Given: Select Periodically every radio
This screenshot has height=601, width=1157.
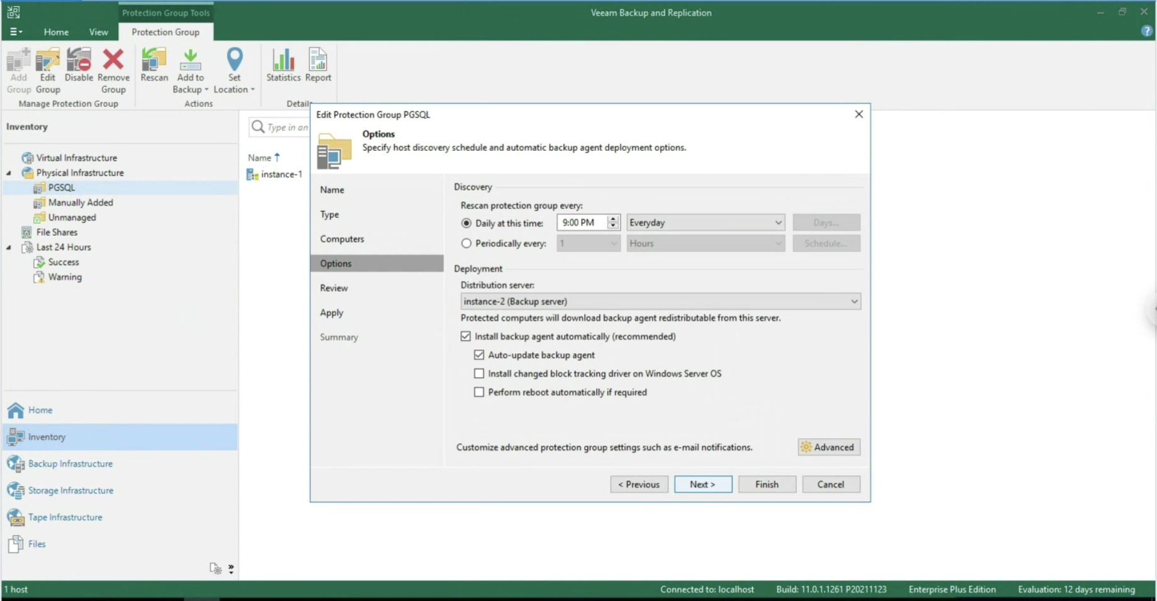Looking at the screenshot, I should (467, 243).
